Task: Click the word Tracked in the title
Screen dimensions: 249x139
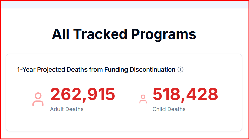Action: [100, 34]
